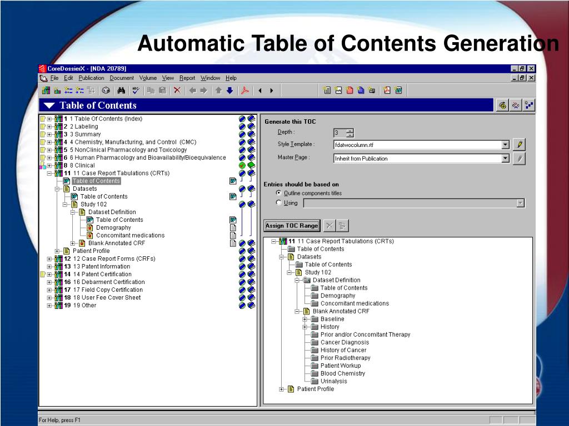Click the gray X button next to Assign TOC Range
The image size is (569, 426).
click(x=329, y=226)
